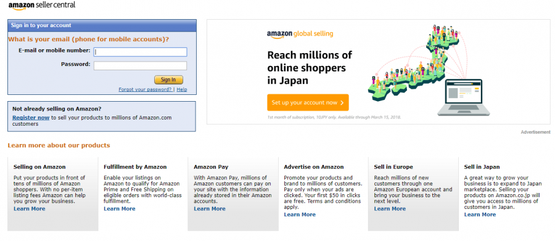
Task: Focus the E-mail or mobile number field
Action: [140, 52]
